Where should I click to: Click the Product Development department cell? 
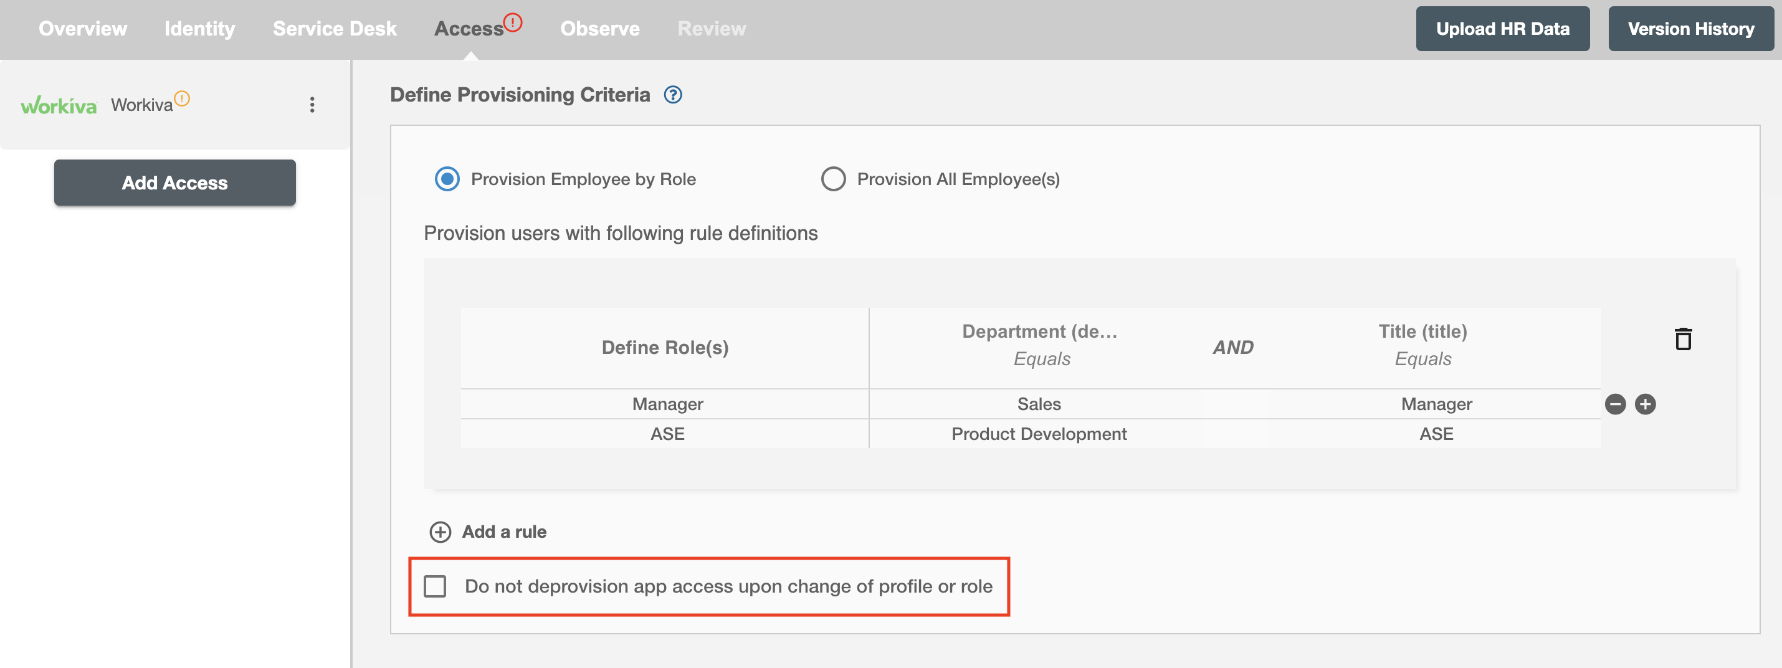(1039, 434)
